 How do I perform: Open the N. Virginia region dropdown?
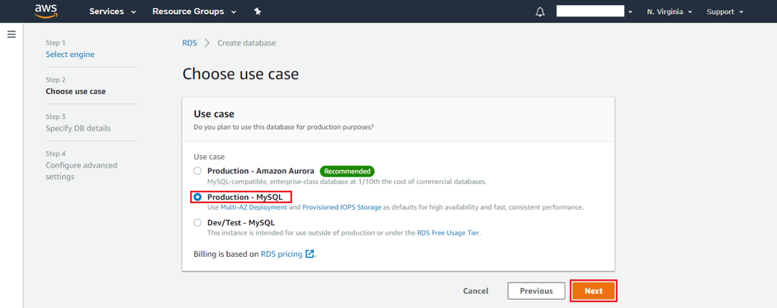coord(670,12)
